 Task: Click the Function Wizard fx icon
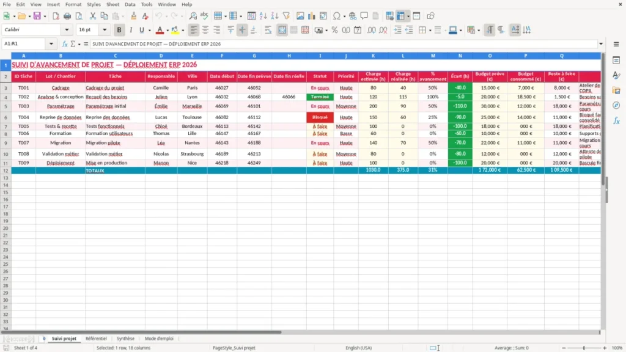pyautogui.click(x=65, y=44)
